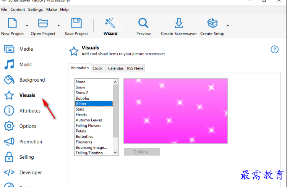
Task: Select Glitter animation
Action: coord(94,104)
